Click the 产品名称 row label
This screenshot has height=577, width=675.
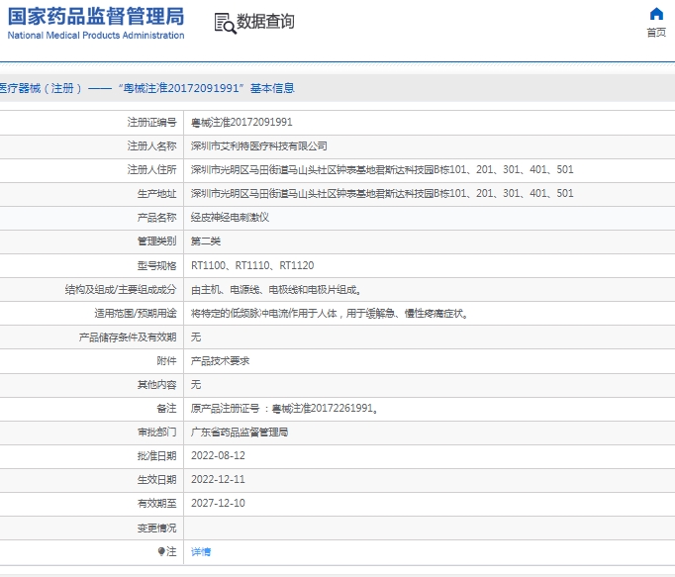pos(157,218)
